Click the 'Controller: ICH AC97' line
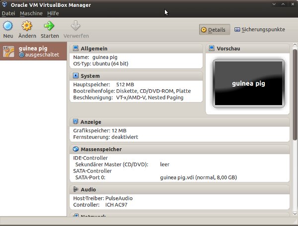Viewport: 298px width, 226px height. (x=100, y=205)
